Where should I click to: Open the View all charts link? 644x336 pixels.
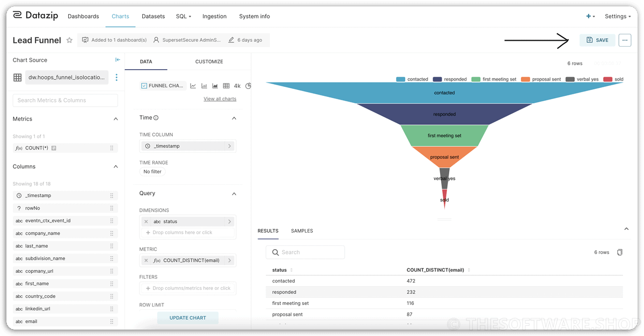pos(220,99)
